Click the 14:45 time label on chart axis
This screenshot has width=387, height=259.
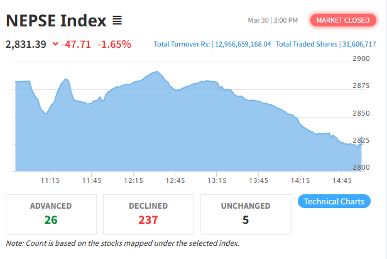click(342, 180)
